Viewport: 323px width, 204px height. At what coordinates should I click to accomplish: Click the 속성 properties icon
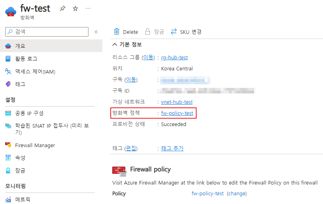(8, 157)
